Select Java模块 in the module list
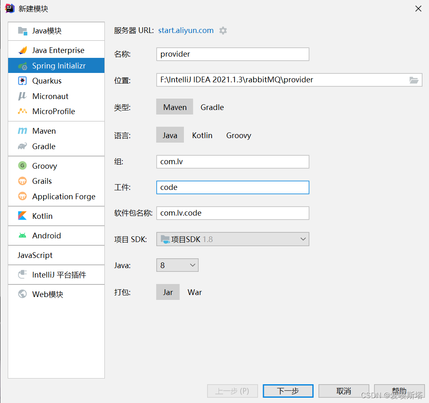Image resolution: width=429 pixels, height=403 pixels. 56,31
